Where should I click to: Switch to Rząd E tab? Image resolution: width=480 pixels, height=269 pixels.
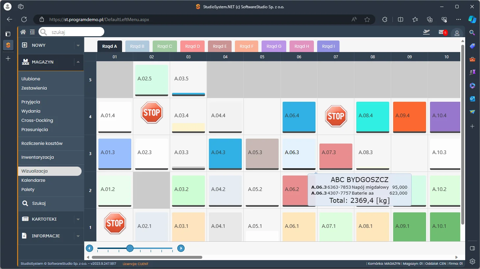(219, 46)
